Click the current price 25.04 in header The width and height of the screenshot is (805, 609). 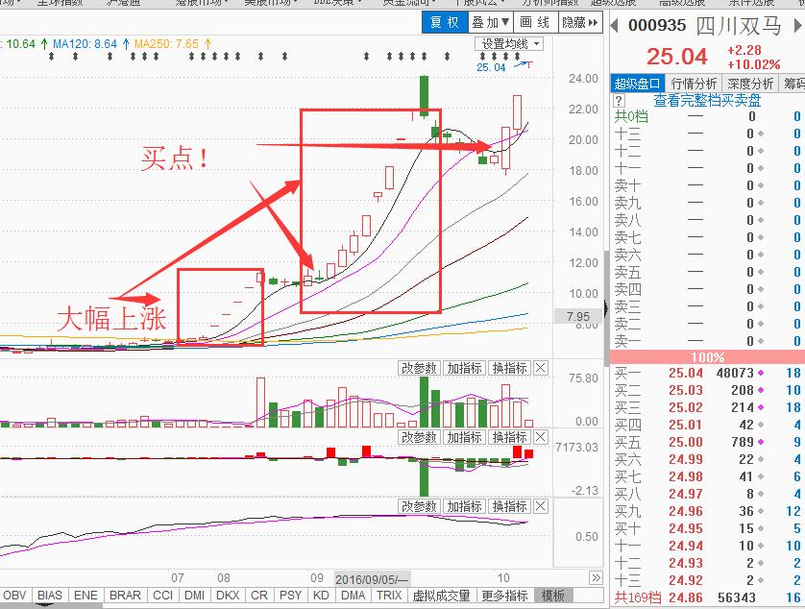[676, 57]
